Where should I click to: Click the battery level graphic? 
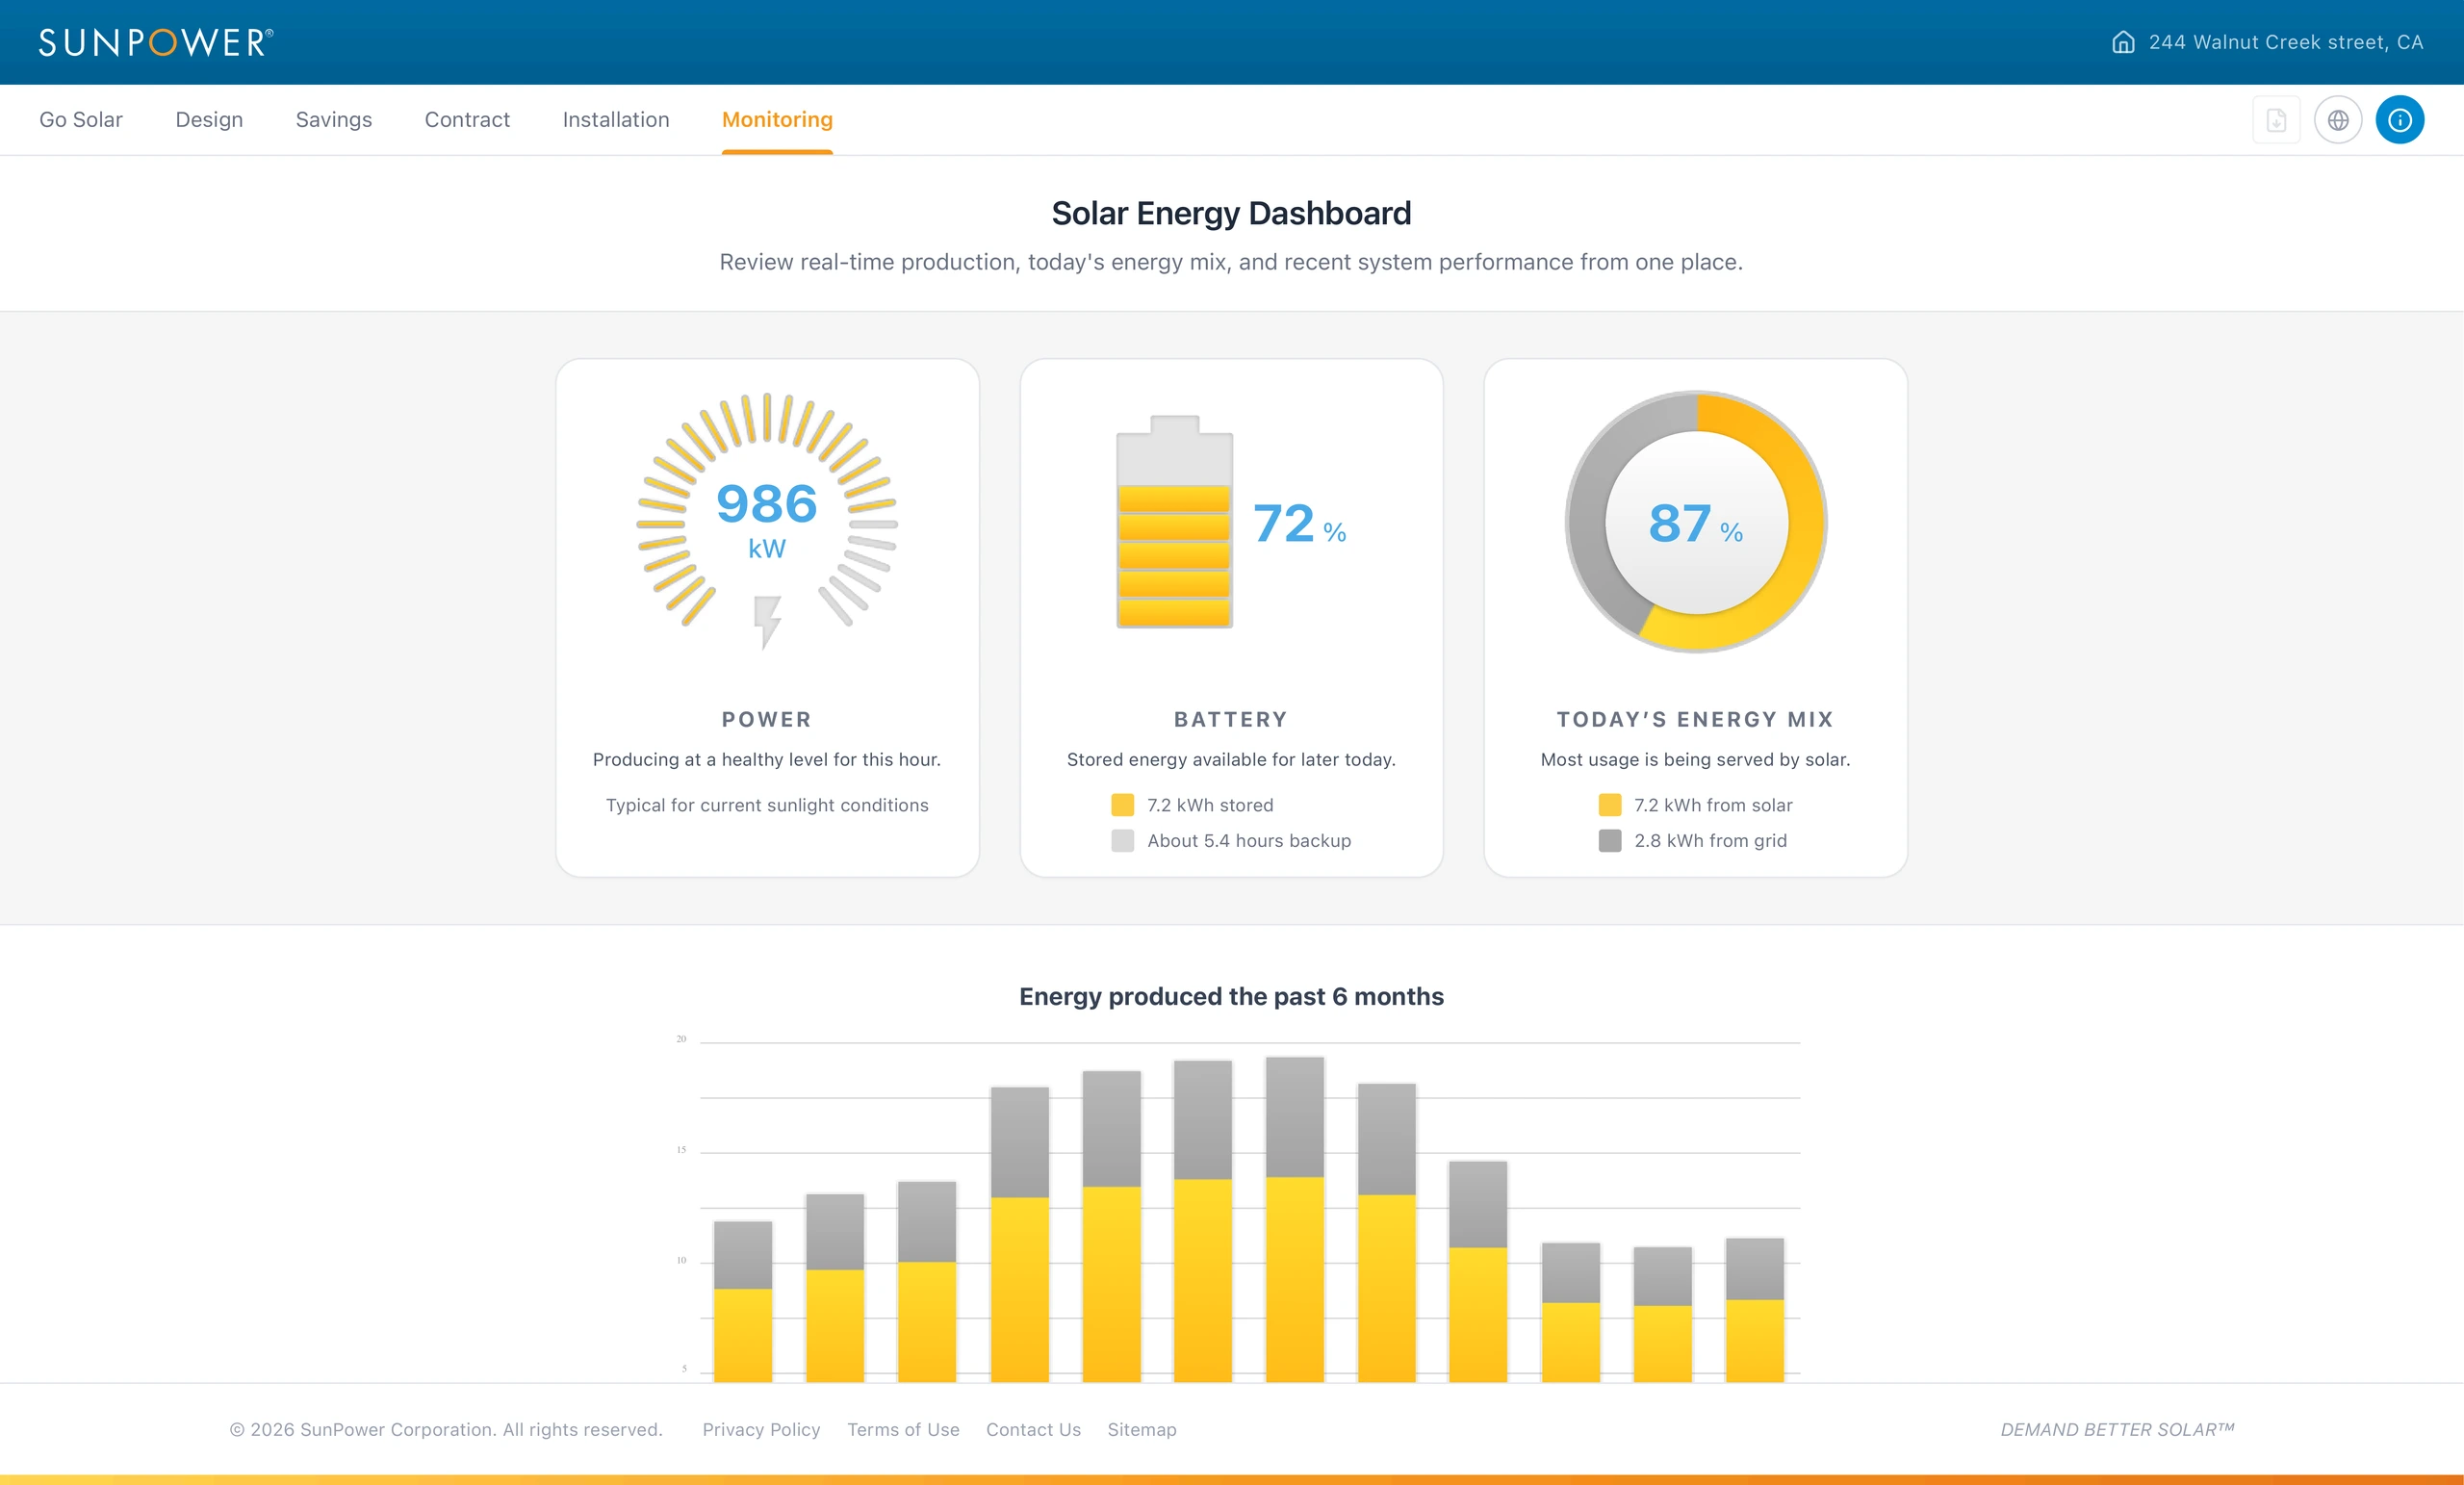1174,522
